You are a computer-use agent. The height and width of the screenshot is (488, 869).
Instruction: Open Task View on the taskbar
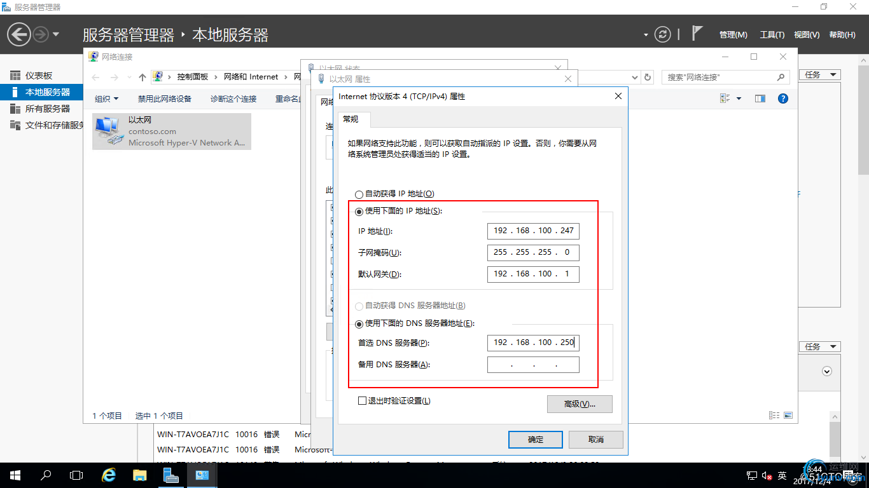coord(76,475)
